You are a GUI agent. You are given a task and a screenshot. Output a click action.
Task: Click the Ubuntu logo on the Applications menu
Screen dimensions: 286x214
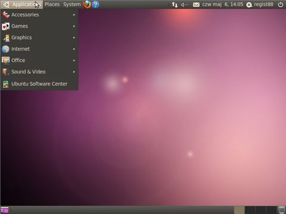pyautogui.click(x=6, y=5)
